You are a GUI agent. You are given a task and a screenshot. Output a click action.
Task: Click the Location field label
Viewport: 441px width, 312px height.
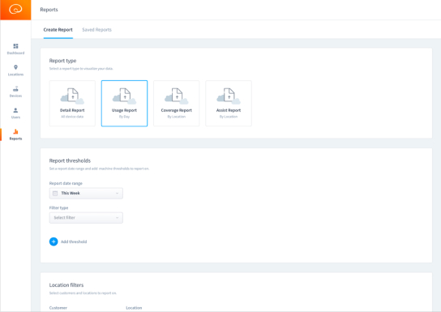click(134, 308)
